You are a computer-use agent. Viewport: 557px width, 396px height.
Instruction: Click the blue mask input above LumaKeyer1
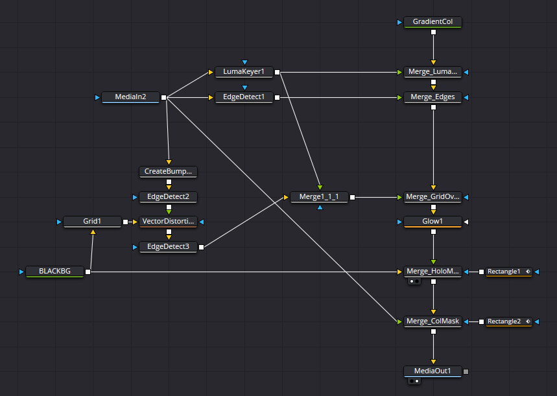point(244,62)
